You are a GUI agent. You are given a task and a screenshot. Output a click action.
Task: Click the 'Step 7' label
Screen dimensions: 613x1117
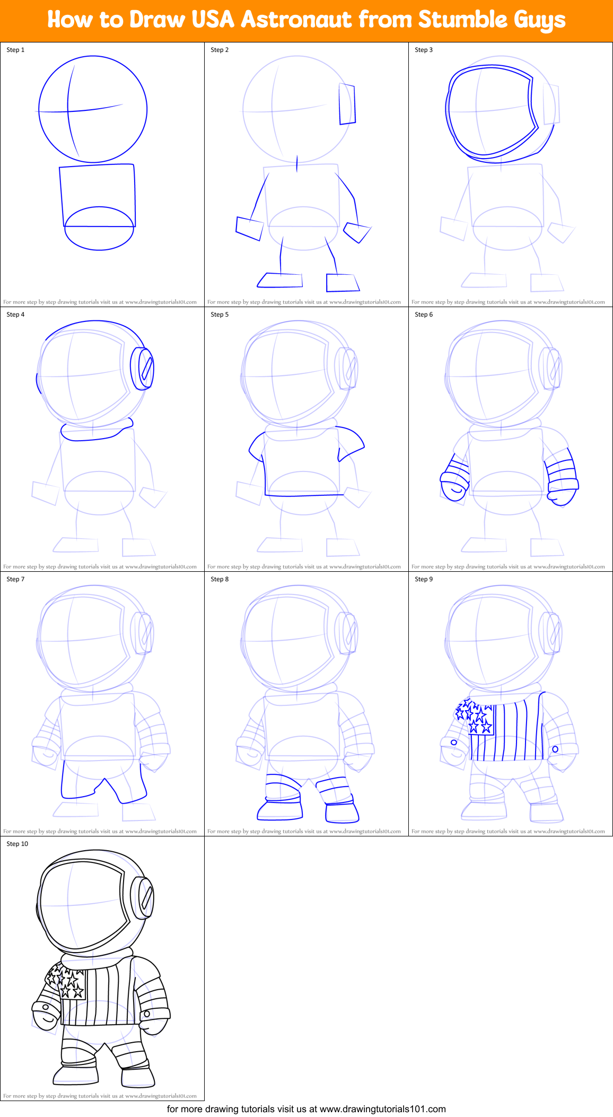pyautogui.click(x=15, y=579)
